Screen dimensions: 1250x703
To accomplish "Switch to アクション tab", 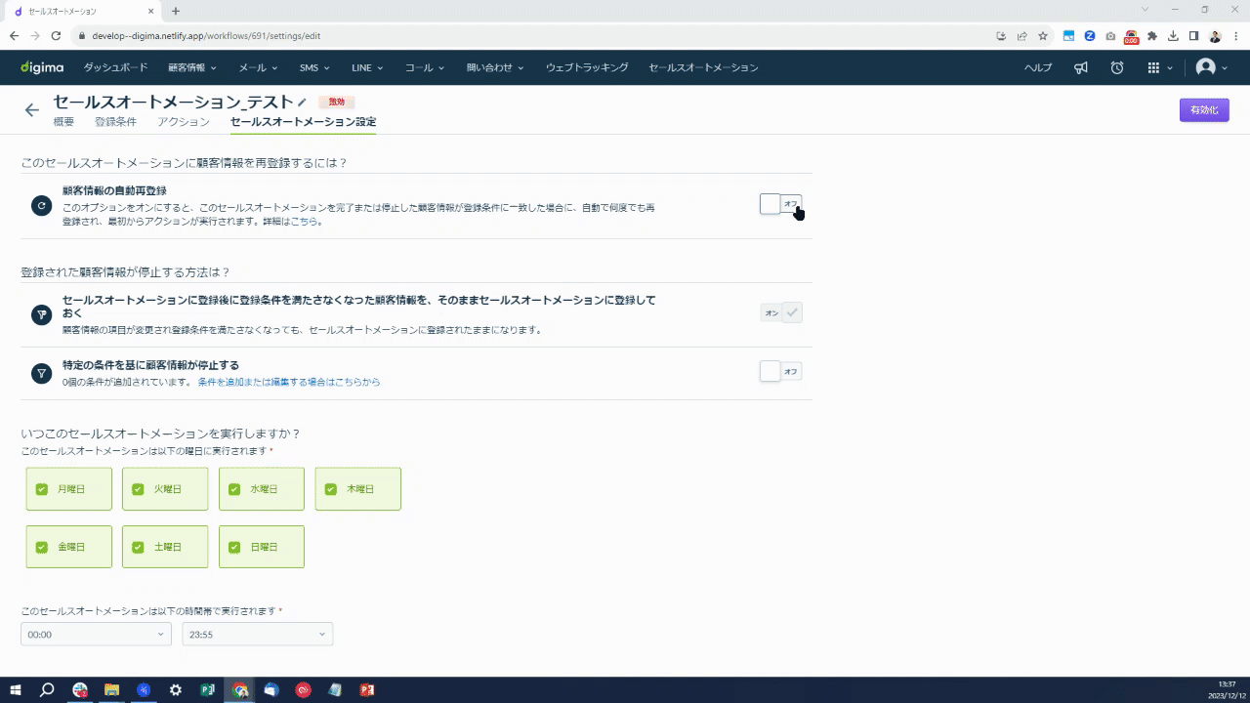I will tap(184, 122).
